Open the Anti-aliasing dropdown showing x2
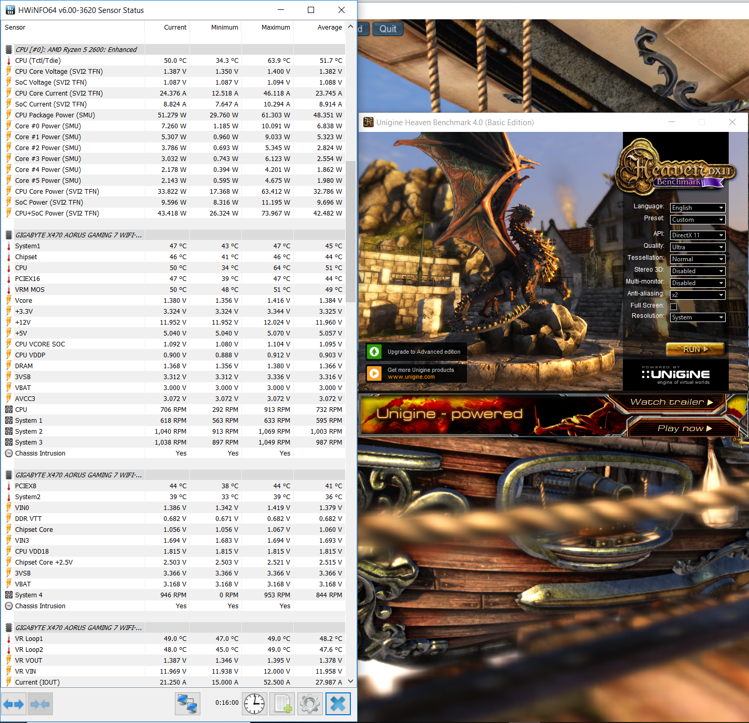The image size is (749, 723). (x=698, y=295)
